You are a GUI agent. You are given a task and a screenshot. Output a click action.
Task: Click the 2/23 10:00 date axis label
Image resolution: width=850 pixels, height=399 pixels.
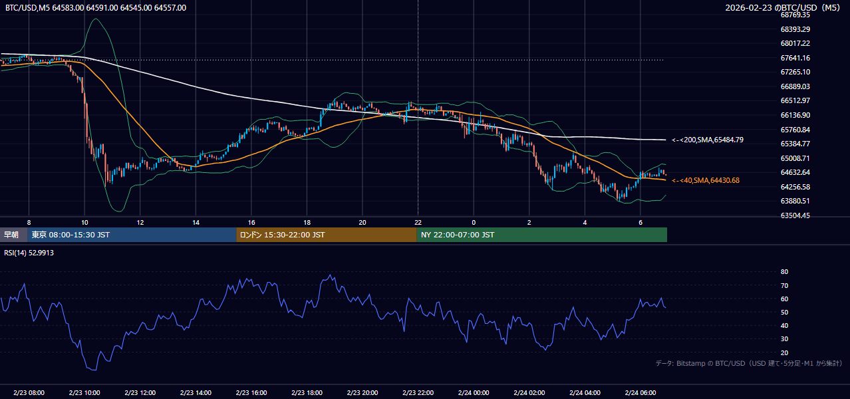84,393
